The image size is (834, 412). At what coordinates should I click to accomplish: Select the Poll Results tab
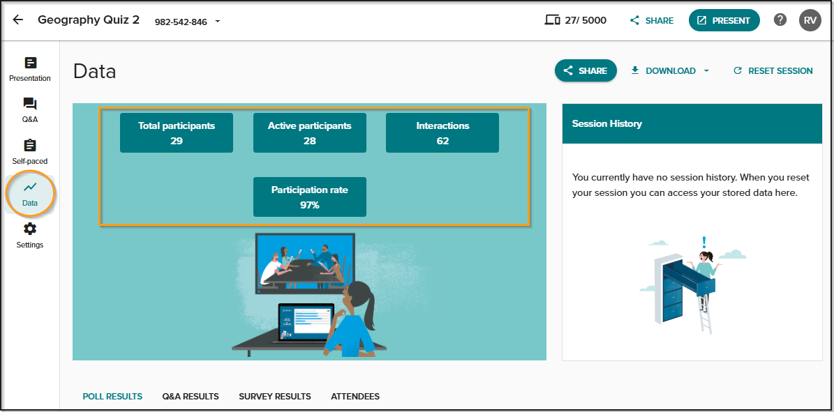pos(112,397)
